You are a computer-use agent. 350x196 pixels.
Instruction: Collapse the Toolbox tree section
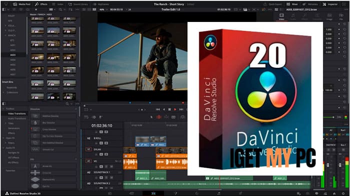click(3, 109)
